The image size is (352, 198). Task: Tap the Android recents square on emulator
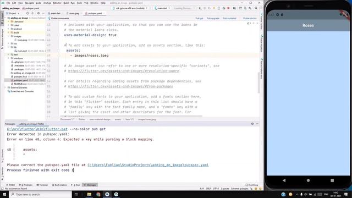point(332,180)
